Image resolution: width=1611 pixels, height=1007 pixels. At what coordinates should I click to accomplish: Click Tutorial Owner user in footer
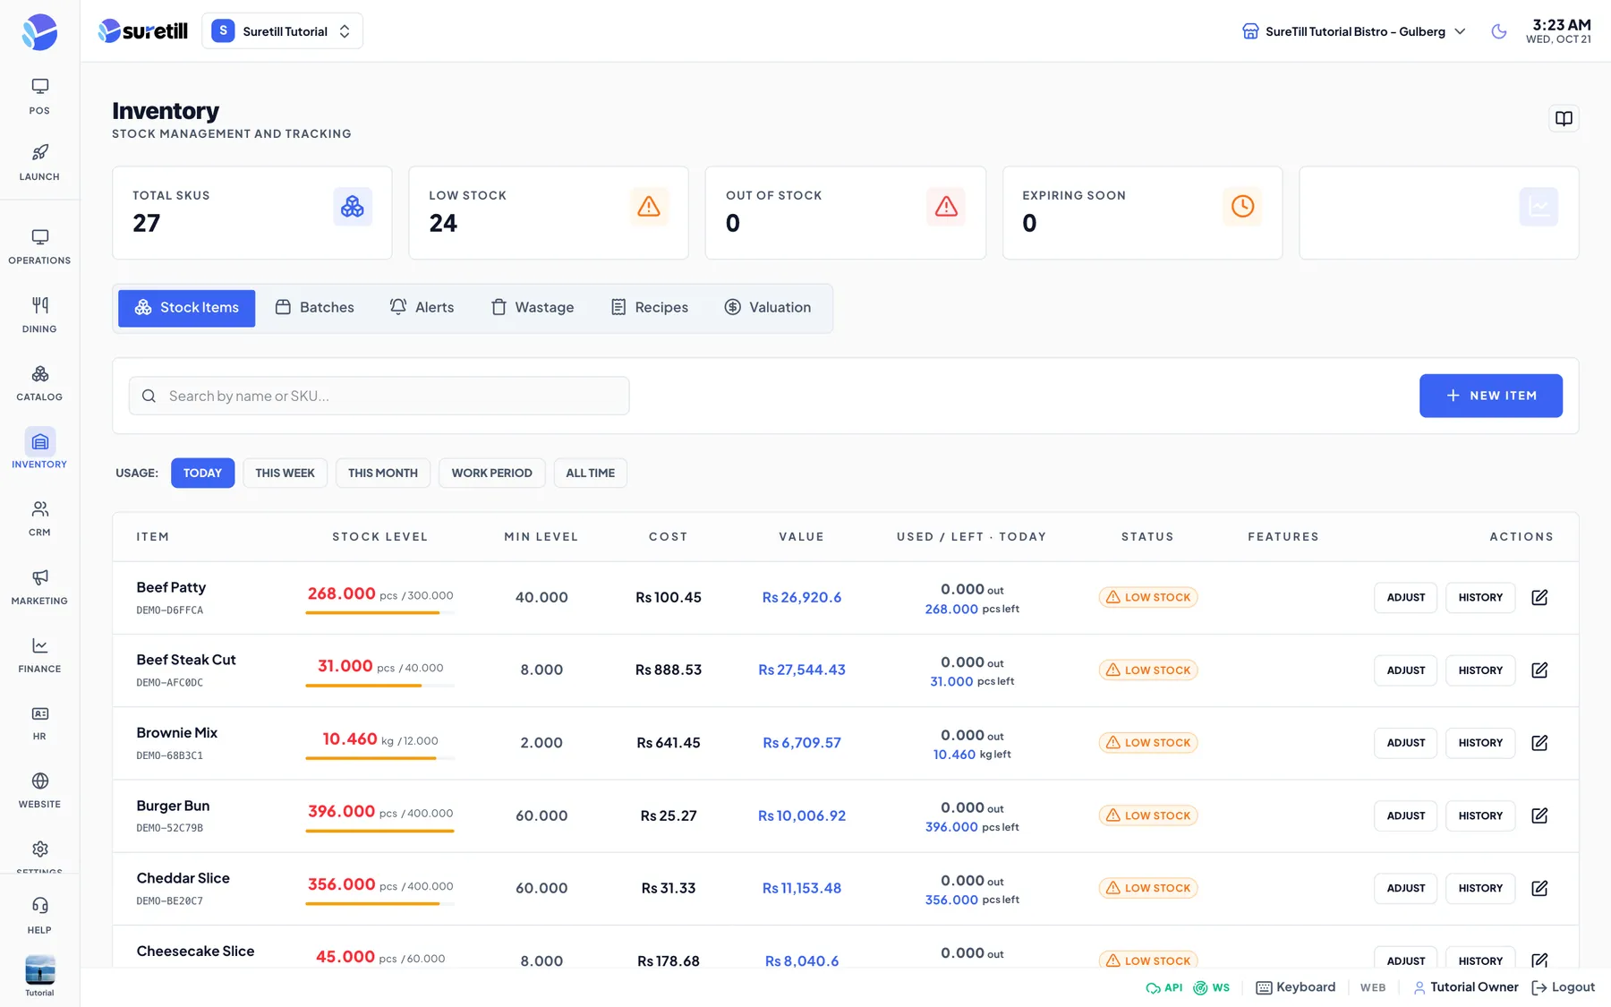pos(1466,987)
